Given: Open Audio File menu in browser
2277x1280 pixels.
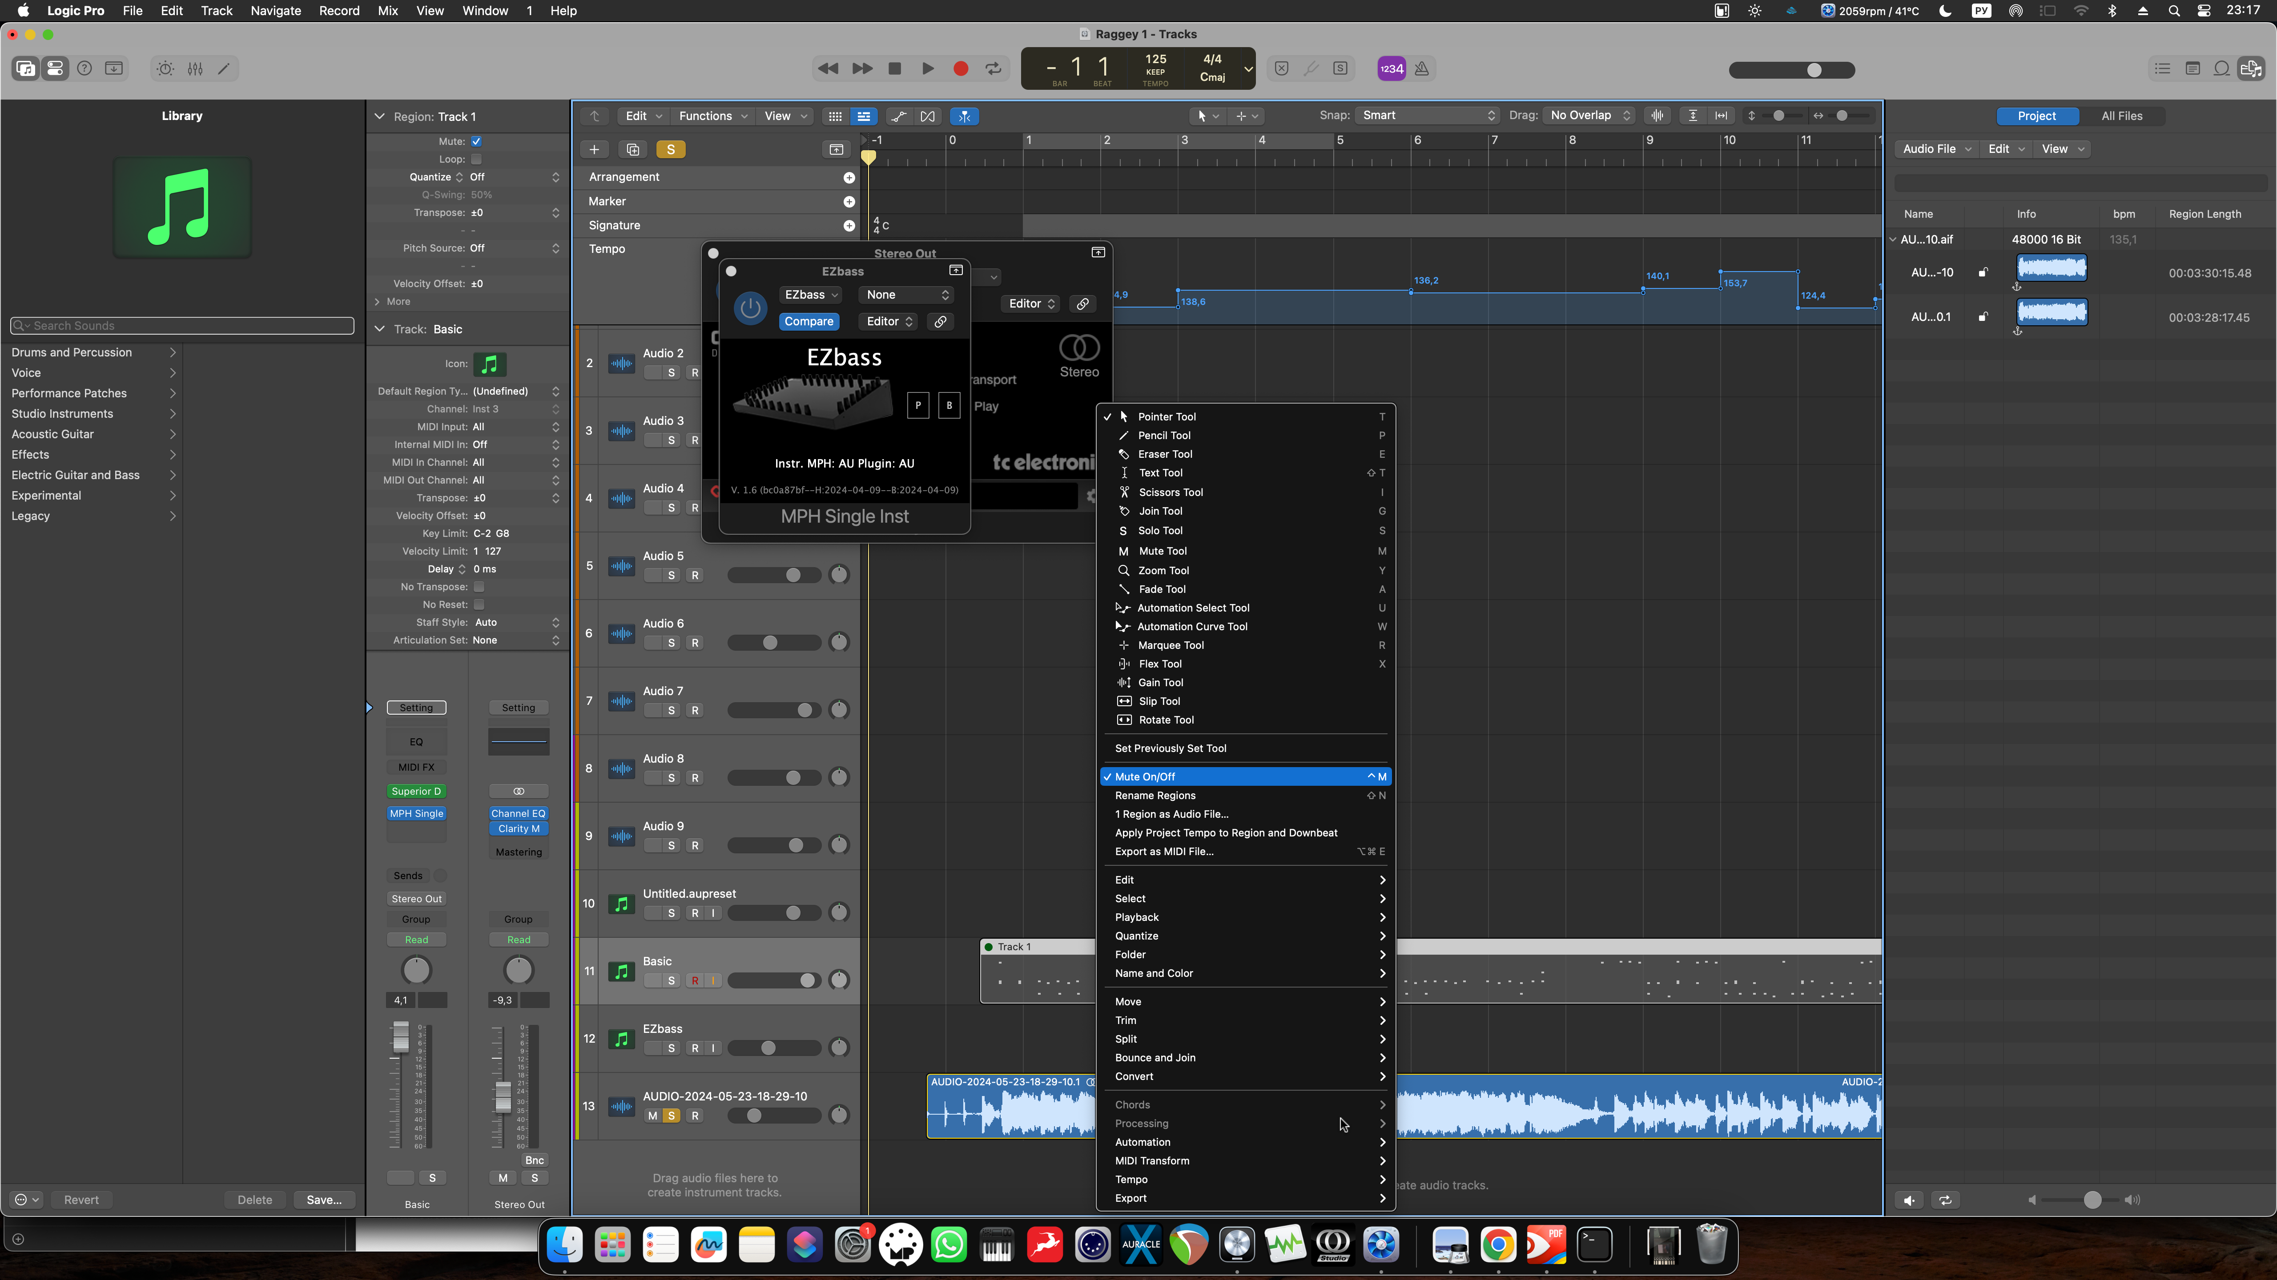Looking at the screenshot, I should click(1936, 149).
